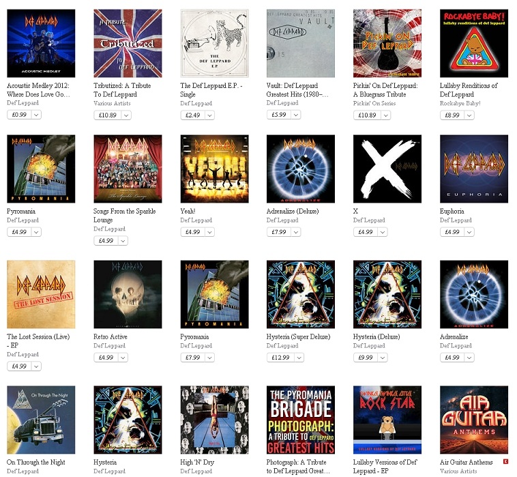
Task: Open the High 'N' Dry album title link
Action: coord(197,462)
